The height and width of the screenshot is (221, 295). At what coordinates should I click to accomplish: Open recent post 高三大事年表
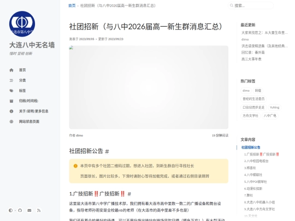pyautogui.click(x=251, y=59)
